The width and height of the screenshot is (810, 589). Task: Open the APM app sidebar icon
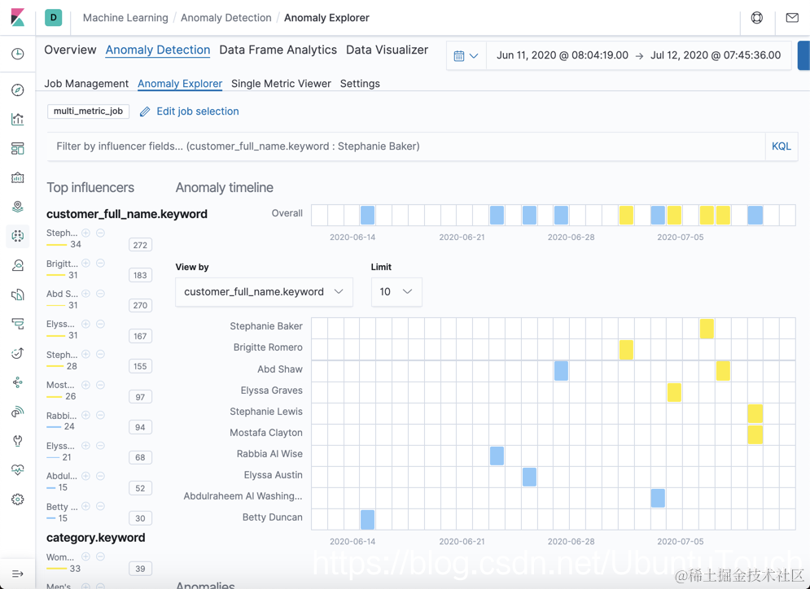pyautogui.click(x=18, y=324)
